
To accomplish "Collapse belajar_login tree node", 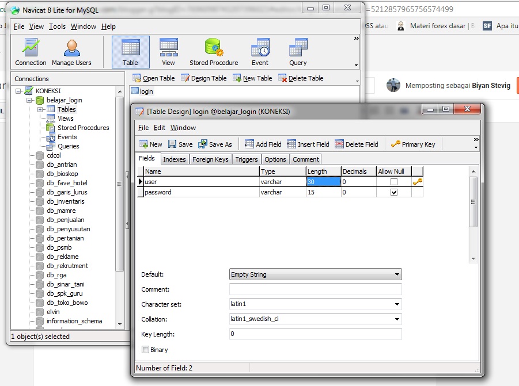I will pyautogui.click(x=29, y=100).
